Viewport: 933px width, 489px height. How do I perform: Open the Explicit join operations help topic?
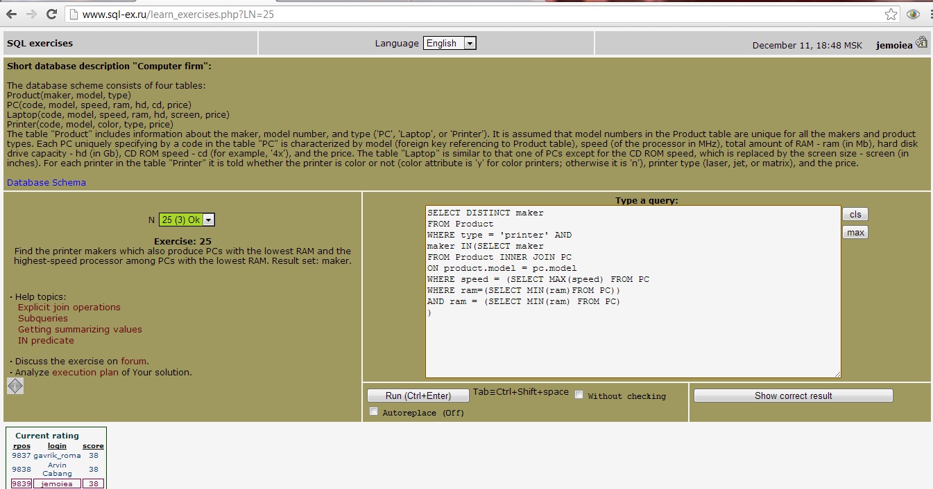69,307
